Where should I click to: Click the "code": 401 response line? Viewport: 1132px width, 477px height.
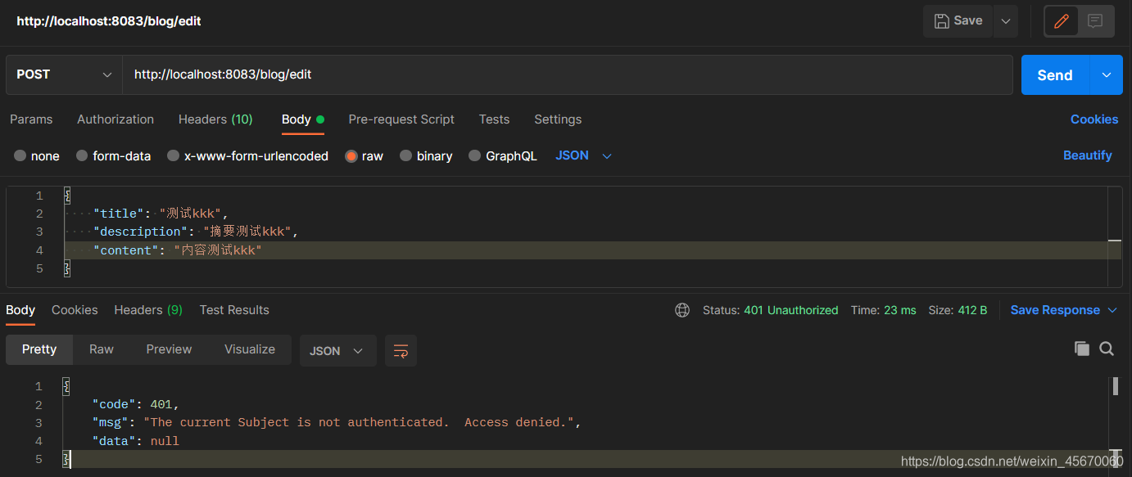[x=135, y=404]
